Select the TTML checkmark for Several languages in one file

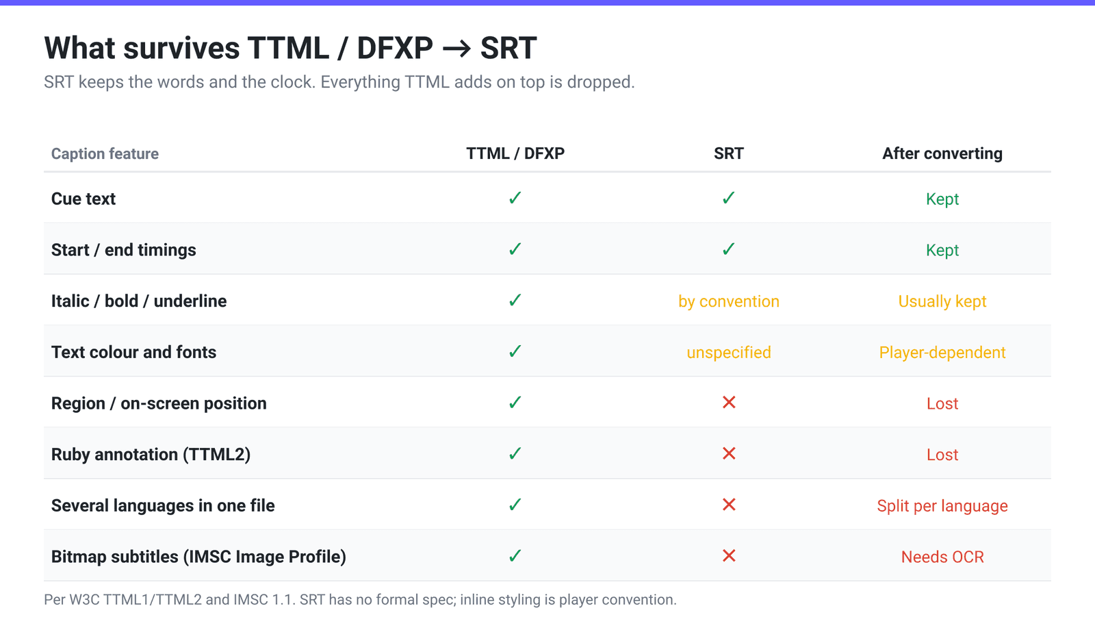pos(515,505)
